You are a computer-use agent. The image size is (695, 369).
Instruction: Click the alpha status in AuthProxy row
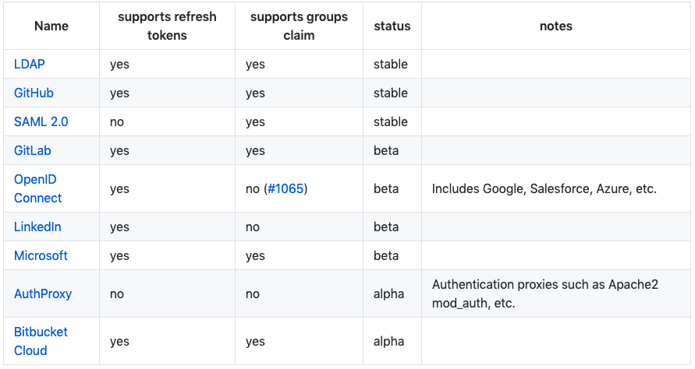tap(389, 293)
